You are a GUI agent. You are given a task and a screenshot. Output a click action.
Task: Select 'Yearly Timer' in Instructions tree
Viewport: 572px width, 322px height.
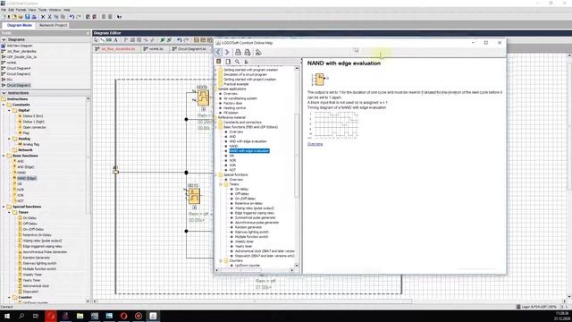(31, 280)
